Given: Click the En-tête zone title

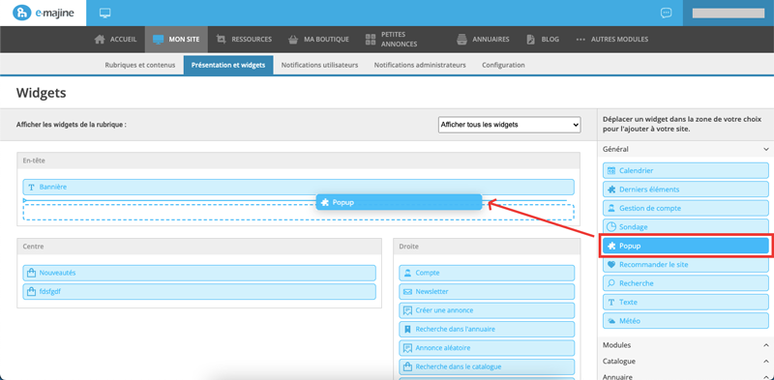Looking at the screenshot, I should point(35,161).
